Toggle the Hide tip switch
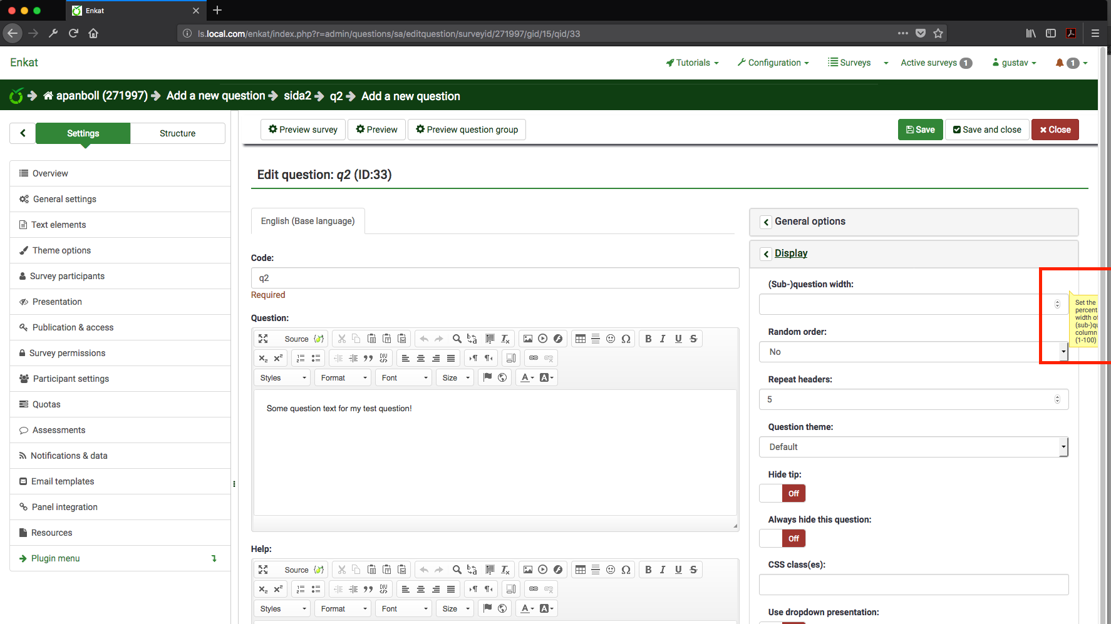Viewport: 1111px width, 624px height. 782,493
